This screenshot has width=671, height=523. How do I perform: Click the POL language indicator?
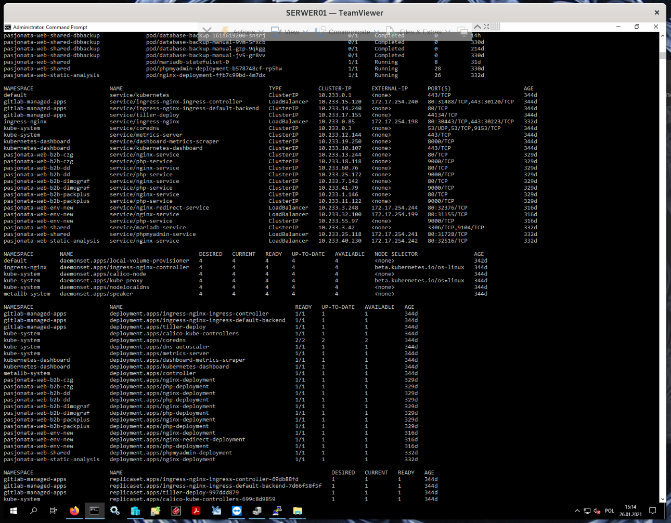tap(610, 511)
